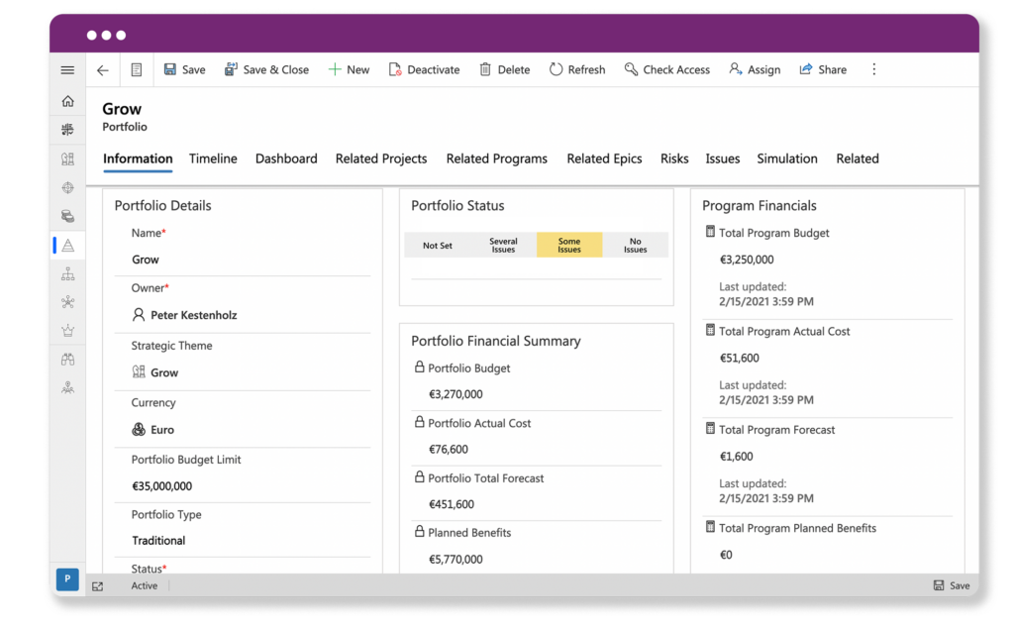1014x630 pixels.
Task: Select the pyramid portfolio icon in the sidebar
Action: (67, 245)
